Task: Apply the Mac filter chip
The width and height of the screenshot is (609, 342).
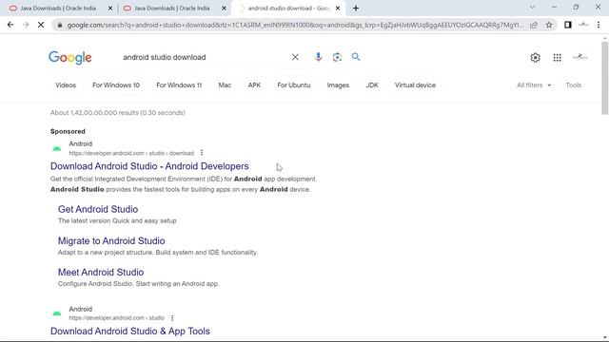Action: point(225,85)
